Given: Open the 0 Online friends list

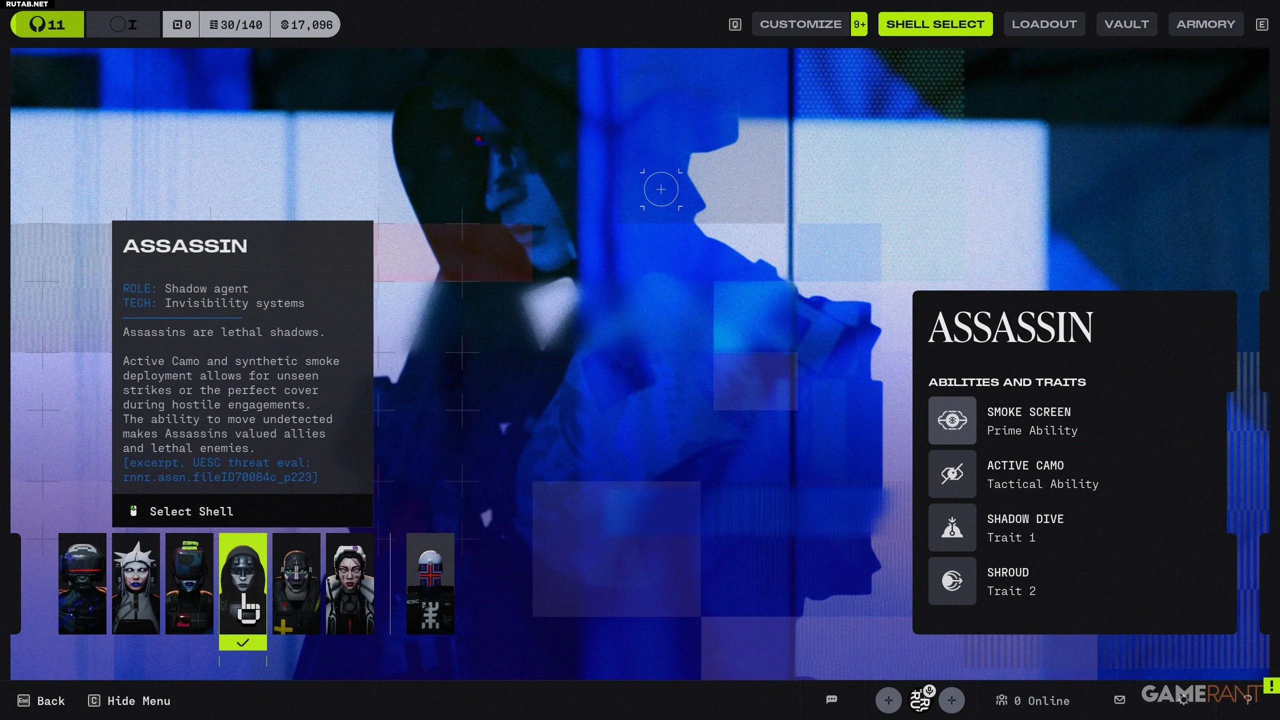Looking at the screenshot, I should (x=1033, y=701).
